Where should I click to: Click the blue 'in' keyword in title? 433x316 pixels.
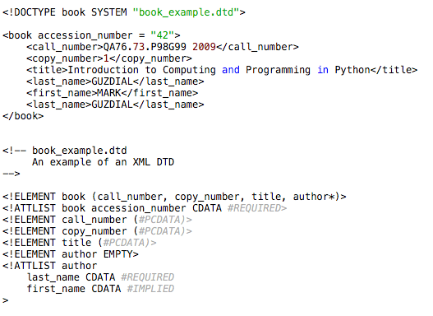pos(323,70)
